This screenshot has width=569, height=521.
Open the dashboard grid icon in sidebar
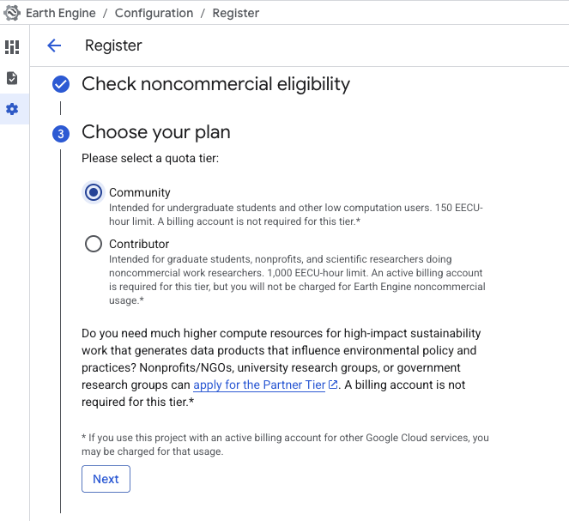pos(12,46)
